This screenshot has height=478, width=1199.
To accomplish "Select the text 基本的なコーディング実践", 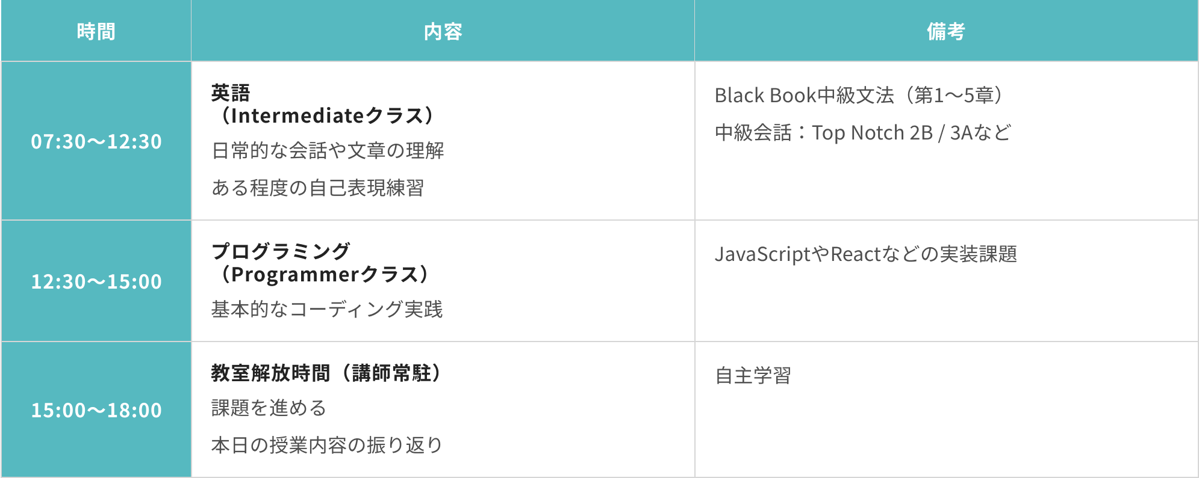I will click(327, 309).
